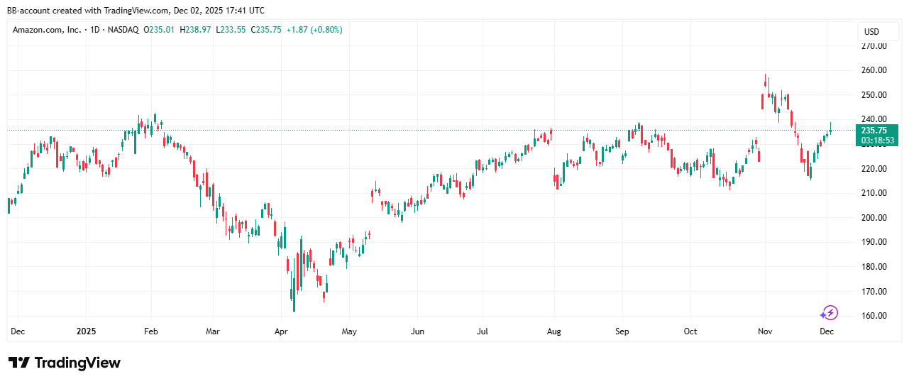The image size is (909, 384).
Task: Click the "BB-account created with TradingView.com" caption
Action: 135,10
